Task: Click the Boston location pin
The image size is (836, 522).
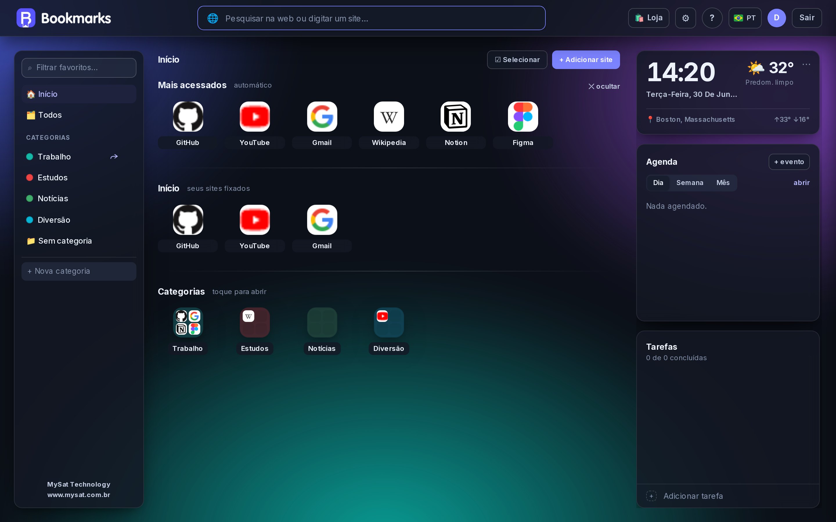Action: tap(650, 119)
